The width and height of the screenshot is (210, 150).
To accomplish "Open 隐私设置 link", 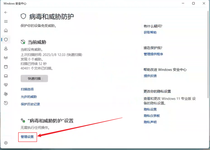I will 150,110.
